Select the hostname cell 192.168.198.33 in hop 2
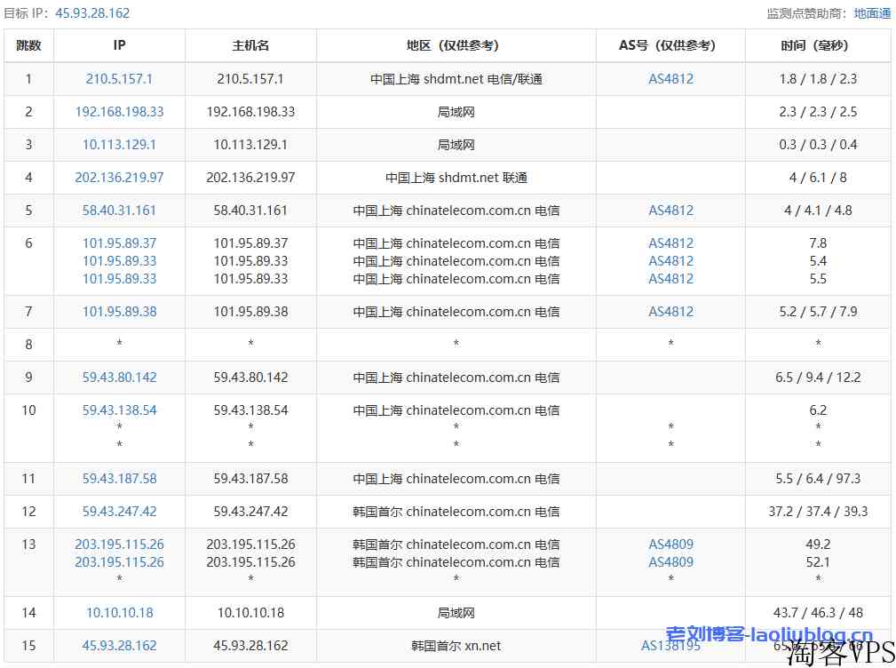This screenshot has width=896, height=668. pyautogui.click(x=250, y=112)
